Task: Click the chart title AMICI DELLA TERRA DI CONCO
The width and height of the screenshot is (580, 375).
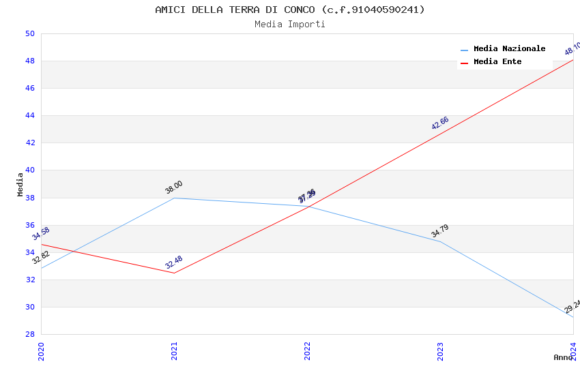Action: click(290, 10)
